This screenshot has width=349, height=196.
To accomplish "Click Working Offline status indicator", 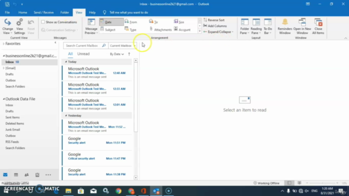I will [x=267, y=183].
